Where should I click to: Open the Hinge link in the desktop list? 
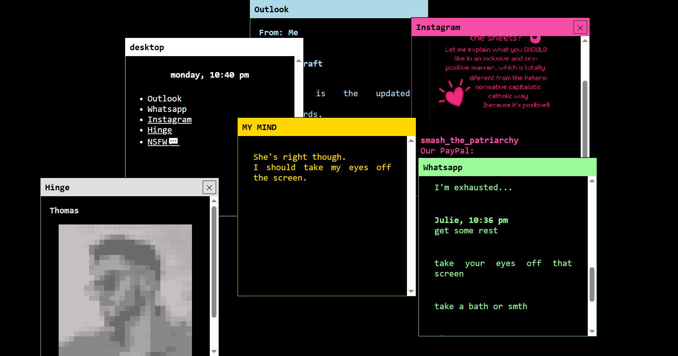tap(160, 130)
